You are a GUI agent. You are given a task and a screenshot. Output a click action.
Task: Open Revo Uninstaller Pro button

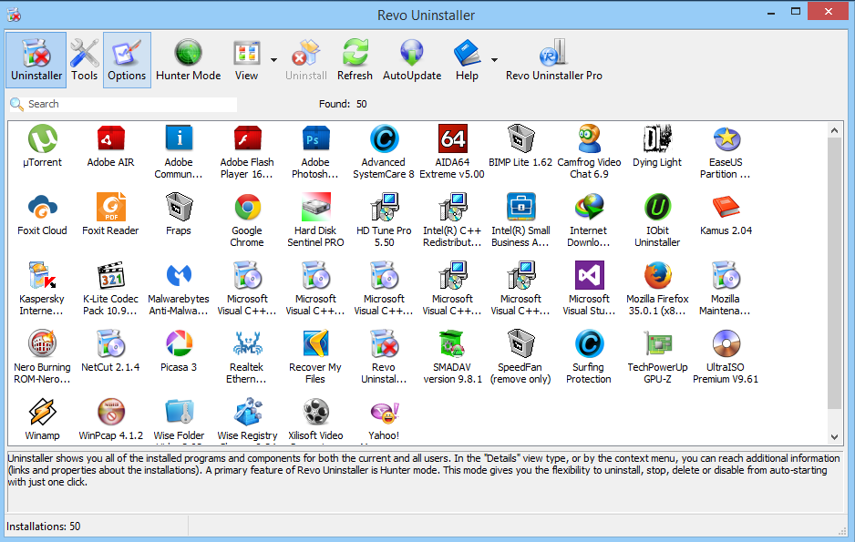pos(553,60)
